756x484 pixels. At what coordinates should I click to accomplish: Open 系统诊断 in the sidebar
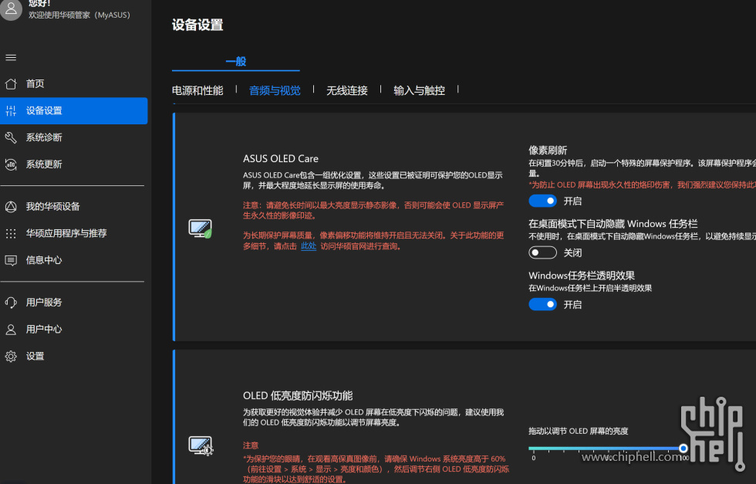point(74,137)
